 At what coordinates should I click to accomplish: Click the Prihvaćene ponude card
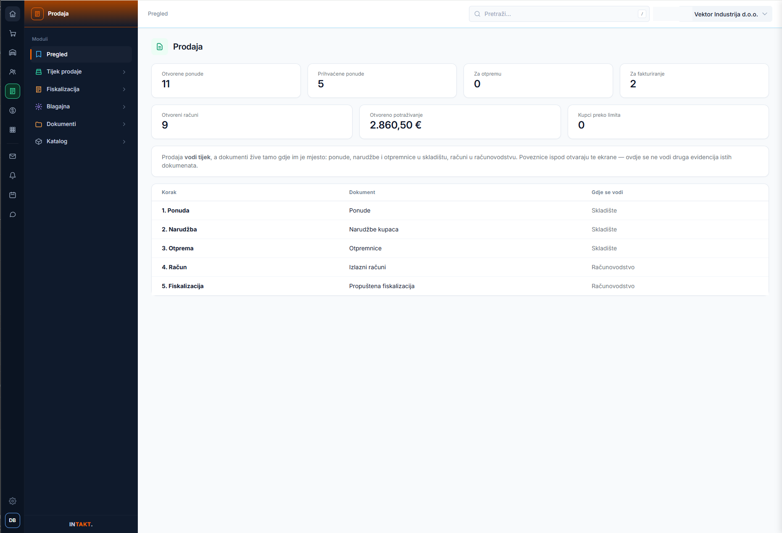pos(382,81)
